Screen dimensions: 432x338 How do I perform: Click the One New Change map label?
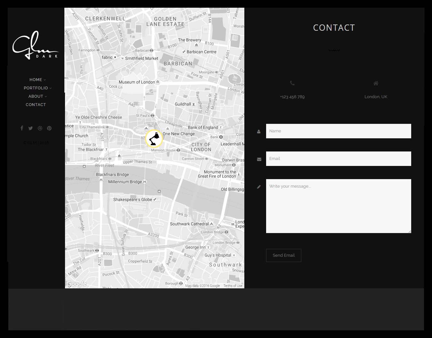point(179,134)
